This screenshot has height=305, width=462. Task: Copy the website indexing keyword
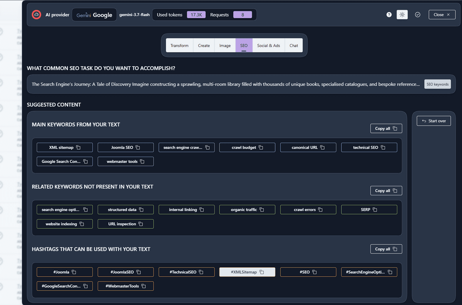[65, 224]
